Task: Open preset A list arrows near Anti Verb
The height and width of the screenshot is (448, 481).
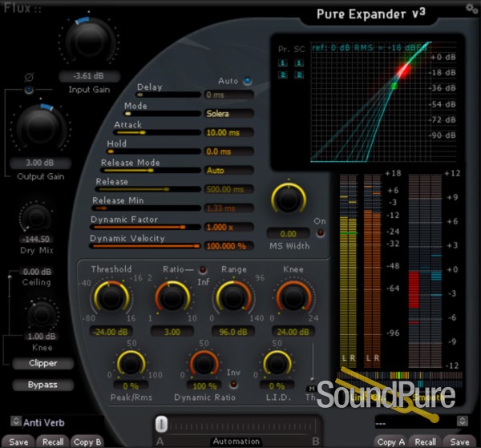Action: click(16, 421)
